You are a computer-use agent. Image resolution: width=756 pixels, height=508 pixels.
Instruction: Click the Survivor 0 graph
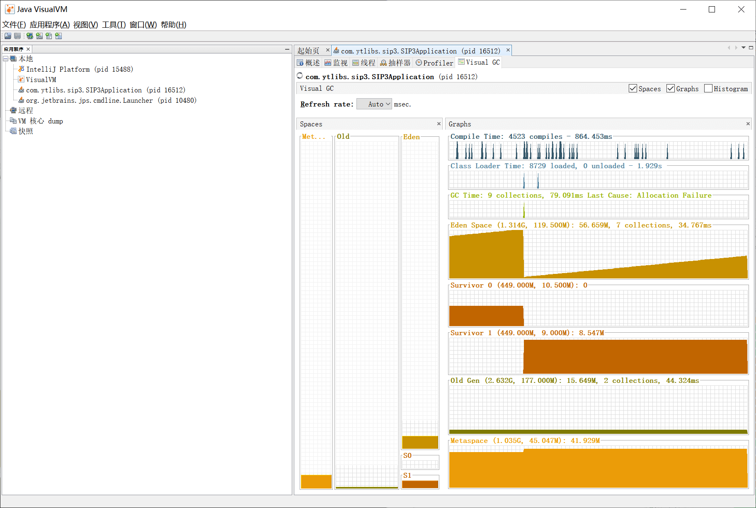point(598,308)
